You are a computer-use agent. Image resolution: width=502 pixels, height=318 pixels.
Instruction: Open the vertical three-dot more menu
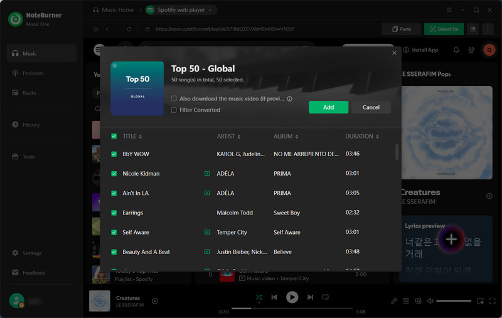488,29
